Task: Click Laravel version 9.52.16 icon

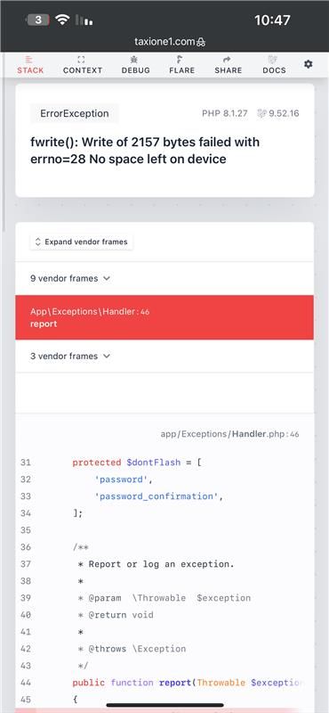Action: 261,114
